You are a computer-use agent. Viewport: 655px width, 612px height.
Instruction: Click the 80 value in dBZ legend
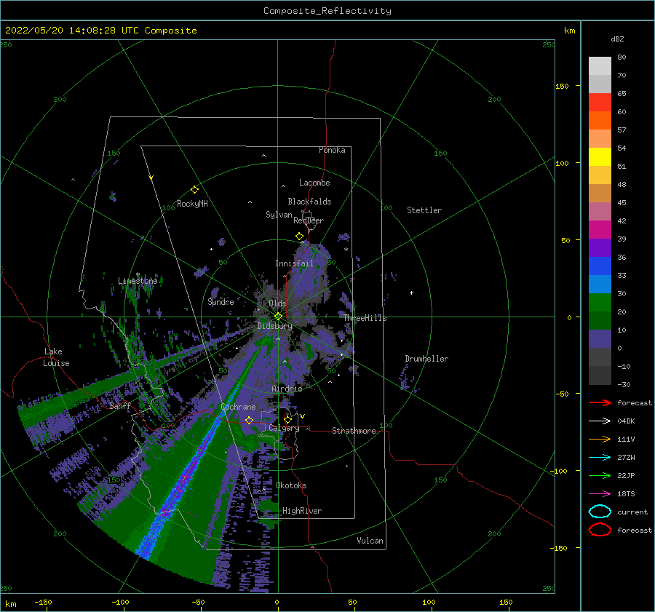(622, 57)
